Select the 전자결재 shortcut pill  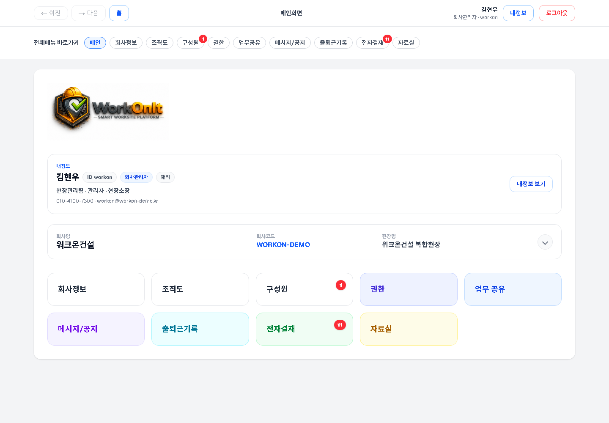(373, 43)
